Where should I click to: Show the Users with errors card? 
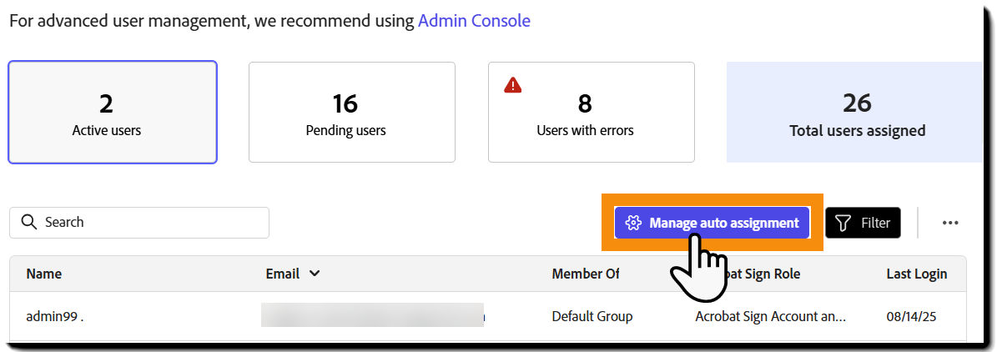(x=591, y=112)
